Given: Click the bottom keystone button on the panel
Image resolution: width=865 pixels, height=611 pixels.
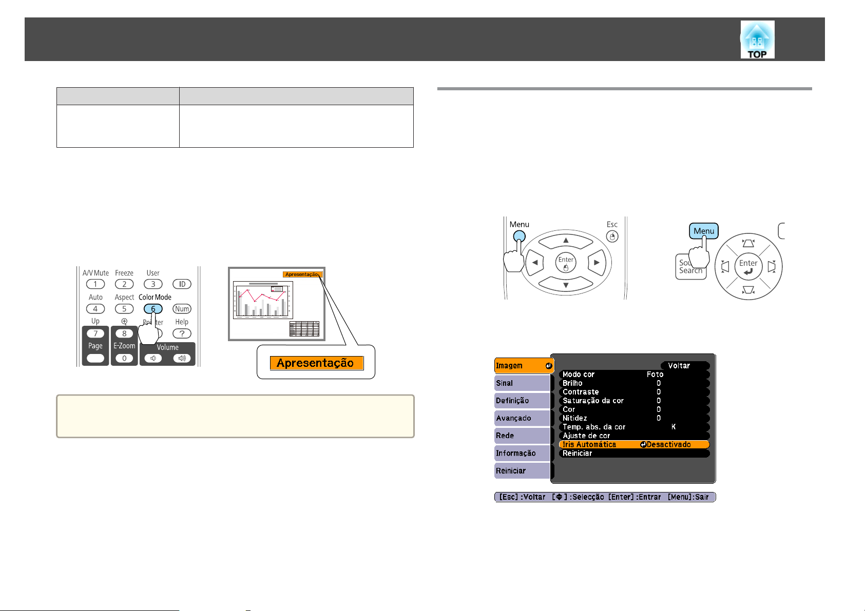Looking at the screenshot, I should point(748,291).
